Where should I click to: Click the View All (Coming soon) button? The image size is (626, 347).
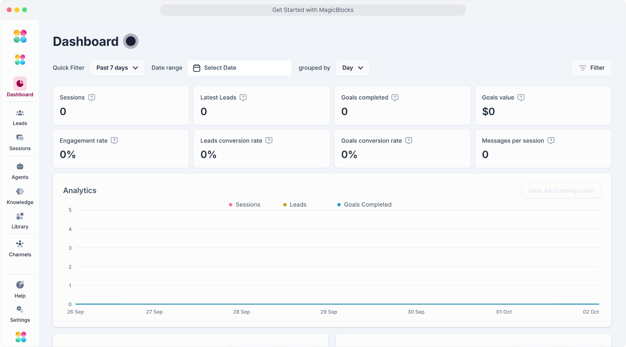[x=561, y=191]
